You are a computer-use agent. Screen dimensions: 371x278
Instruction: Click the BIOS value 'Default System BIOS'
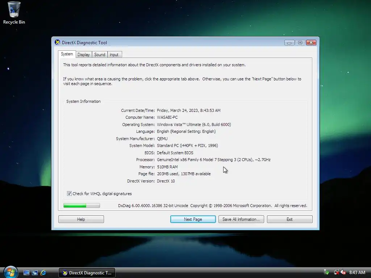175,153
